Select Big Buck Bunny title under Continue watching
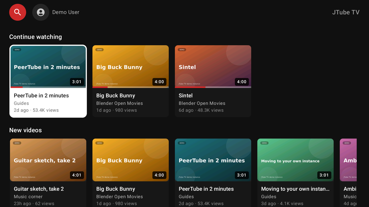 [116, 95]
